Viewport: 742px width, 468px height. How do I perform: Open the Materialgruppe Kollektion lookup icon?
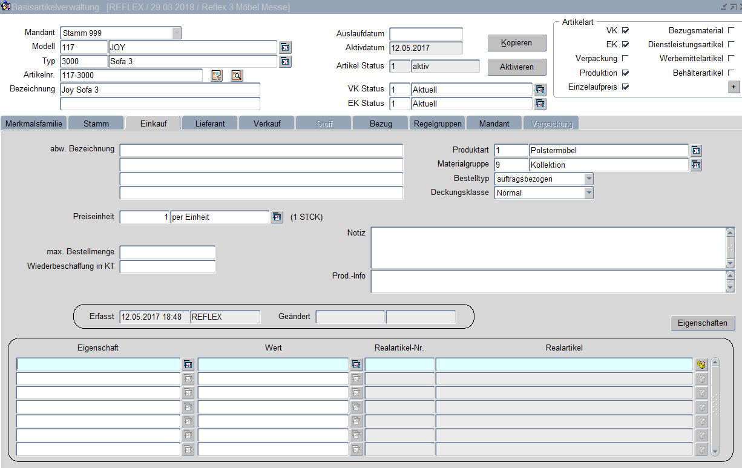click(696, 165)
